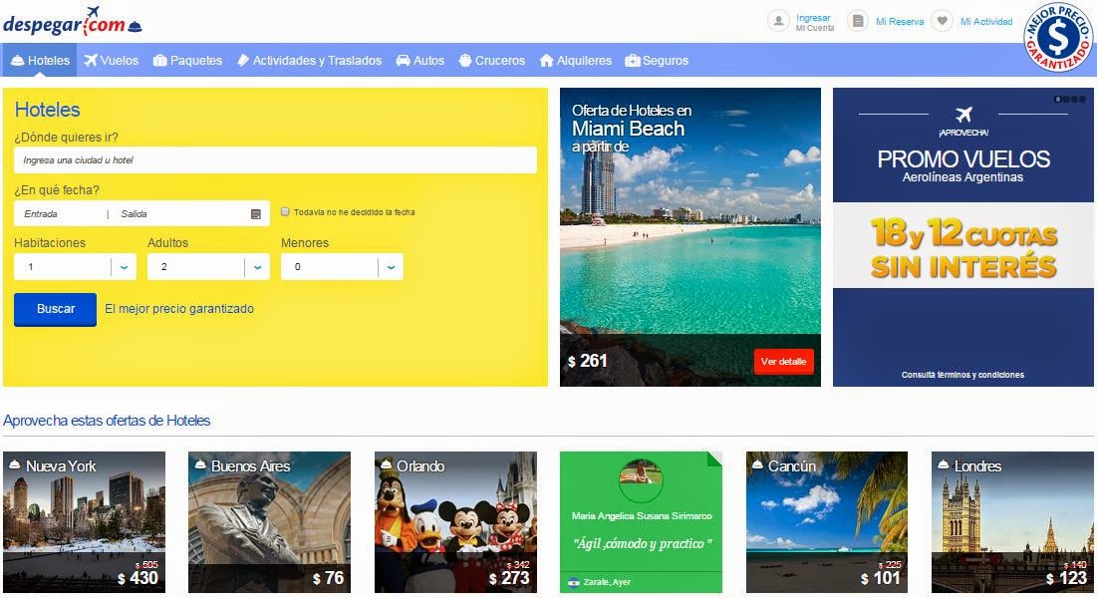This screenshot has width=1097, height=598.
Task: Click the Mejor Precio Garantizado badge
Action: [x=1056, y=35]
